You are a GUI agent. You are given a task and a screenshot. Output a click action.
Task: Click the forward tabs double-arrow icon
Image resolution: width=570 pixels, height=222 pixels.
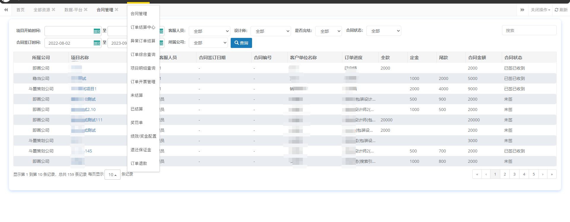pos(522,10)
